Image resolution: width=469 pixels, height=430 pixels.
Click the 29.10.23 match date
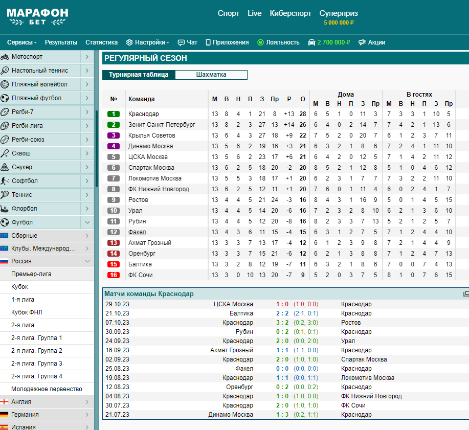pyautogui.click(x=117, y=304)
